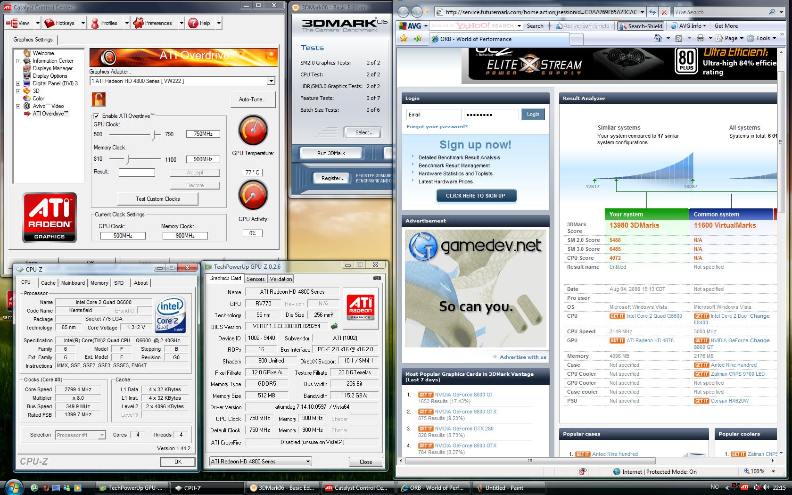Expand Digital Panel (DVI) 3 node
This screenshot has width=792, height=495.
point(18,83)
